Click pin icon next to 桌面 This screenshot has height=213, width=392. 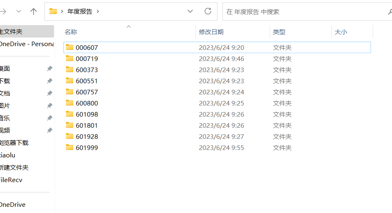tap(49, 68)
